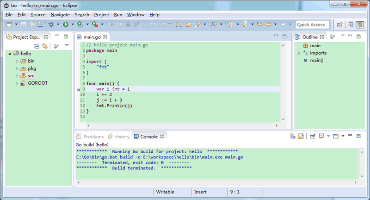
Task: Clear the Console output with clear icon
Action: tap(292, 137)
